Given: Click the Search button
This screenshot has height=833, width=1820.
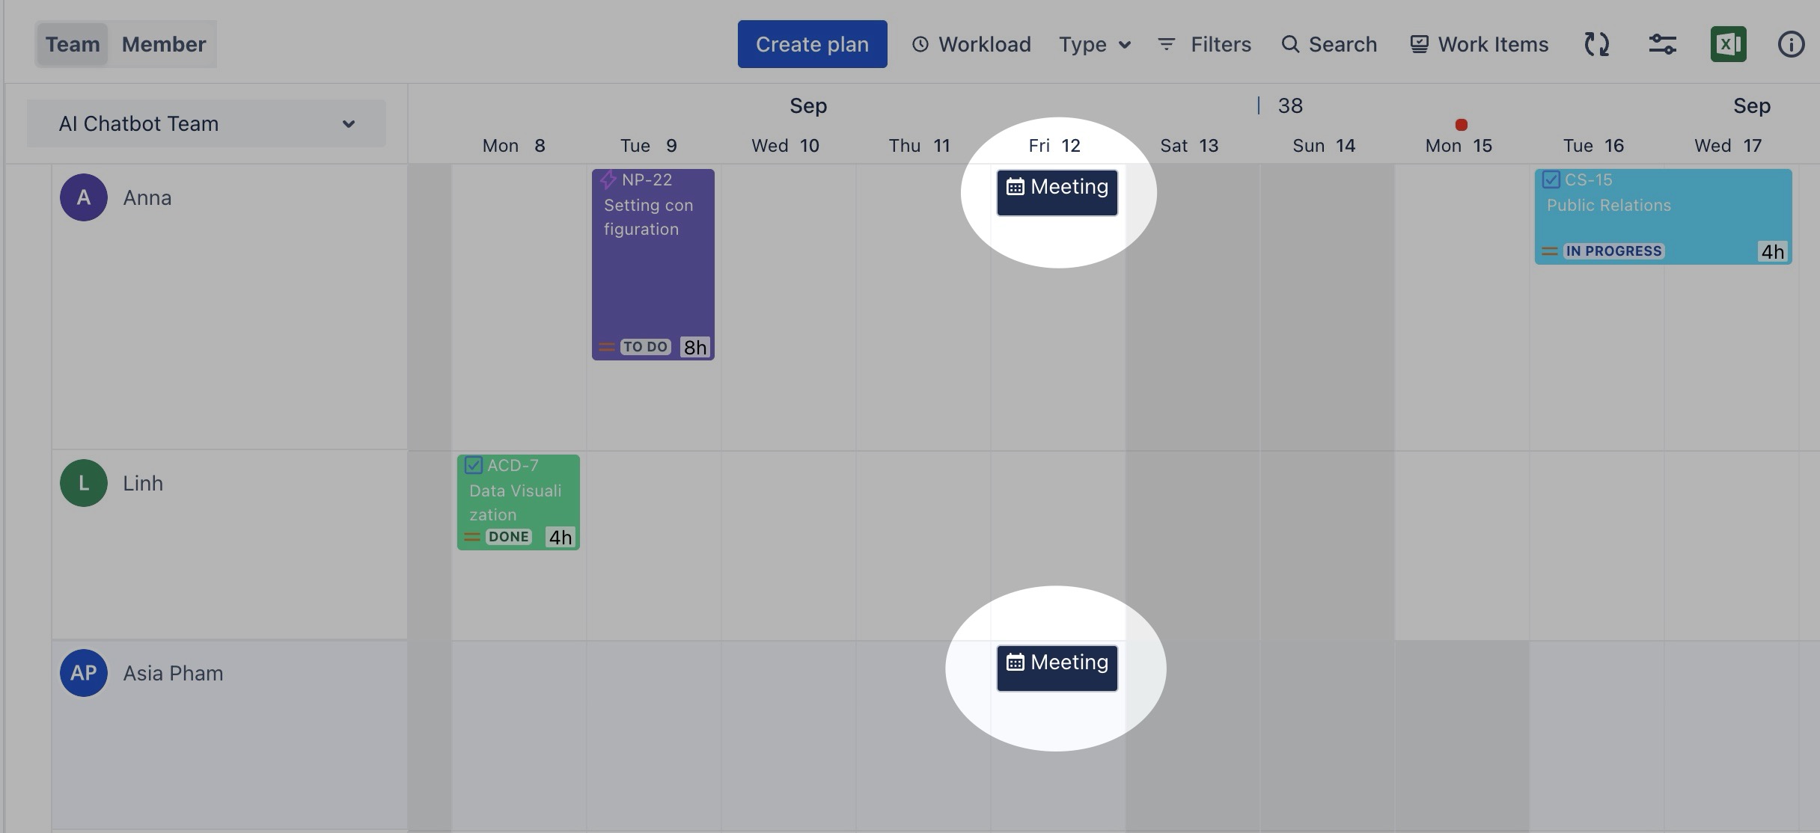Looking at the screenshot, I should coord(1328,44).
